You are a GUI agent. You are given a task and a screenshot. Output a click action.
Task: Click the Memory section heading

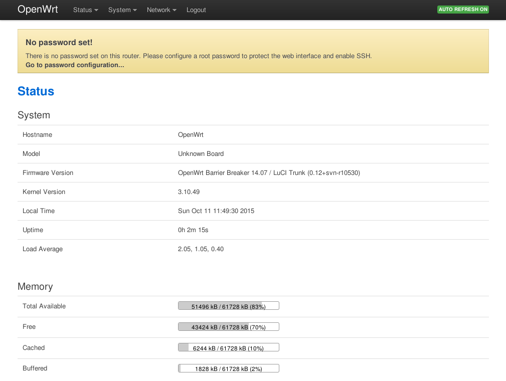[35, 286]
